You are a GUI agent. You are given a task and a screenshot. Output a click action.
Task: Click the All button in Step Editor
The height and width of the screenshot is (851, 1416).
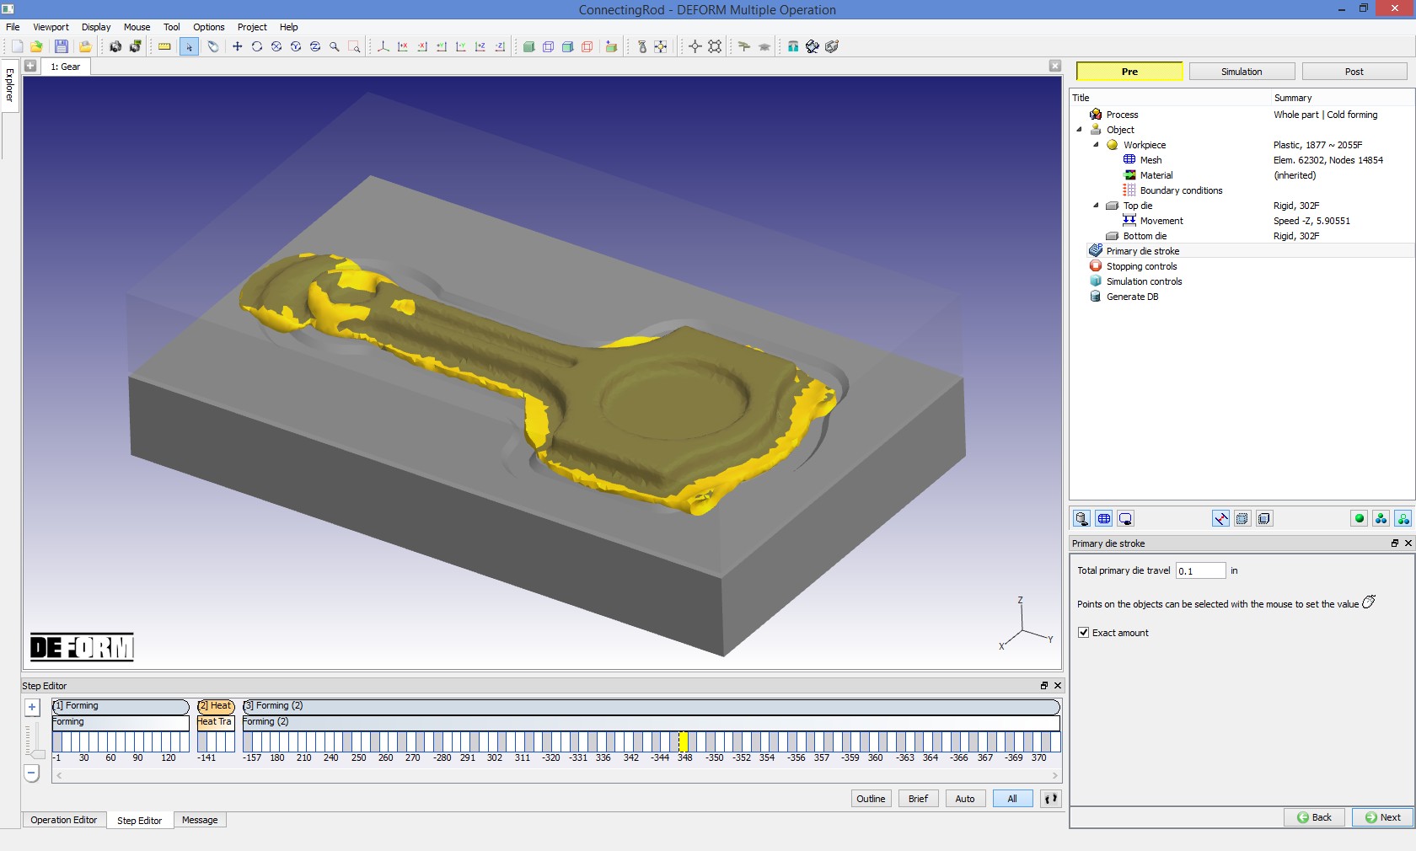click(1012, 798)
